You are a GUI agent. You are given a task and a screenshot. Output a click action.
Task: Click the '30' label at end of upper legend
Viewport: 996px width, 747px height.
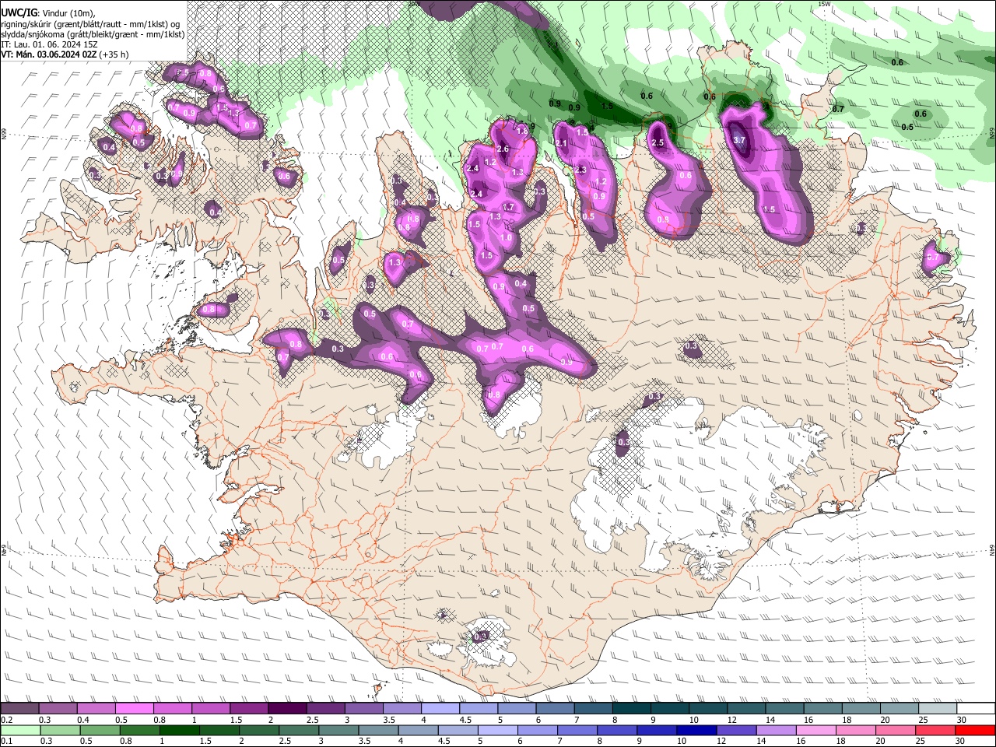pyautogui.click(x=962, y=720)
